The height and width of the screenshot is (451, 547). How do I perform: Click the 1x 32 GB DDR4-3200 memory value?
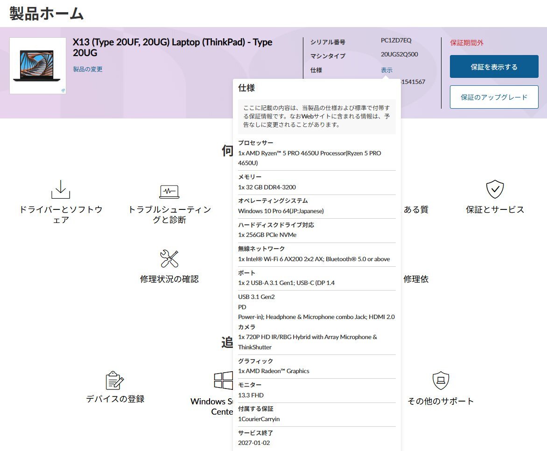(x=267, y=187)
